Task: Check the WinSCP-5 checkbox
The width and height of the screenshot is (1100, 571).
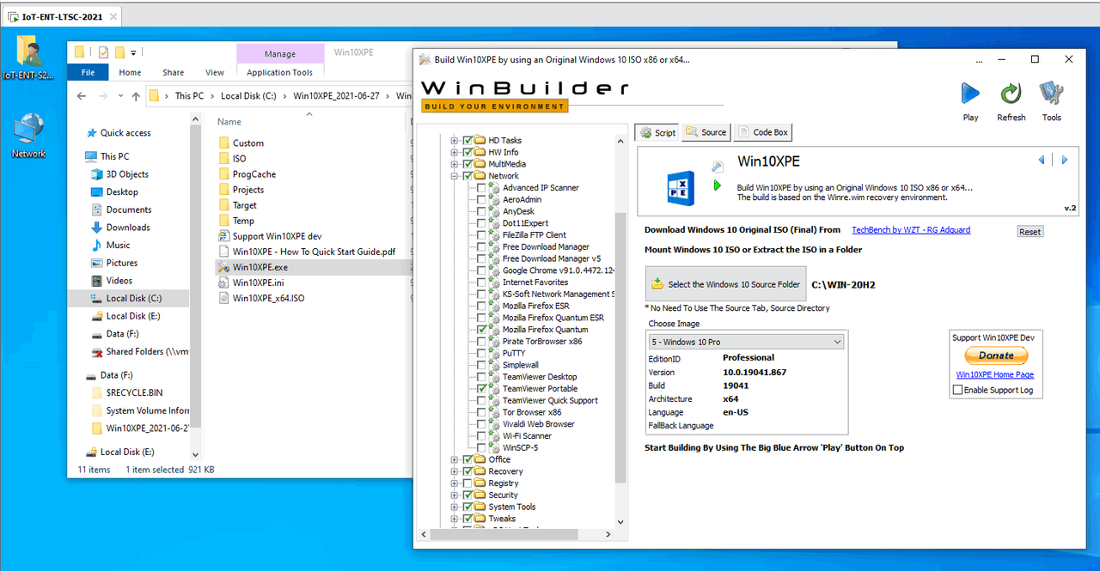Action: click(480, 448)
